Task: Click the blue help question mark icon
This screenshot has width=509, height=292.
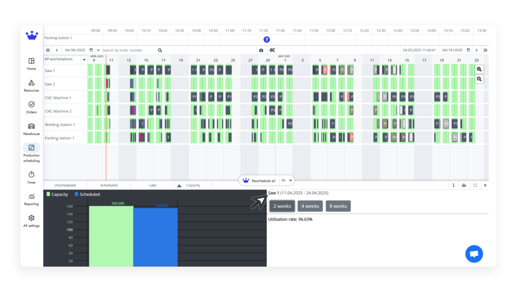Action: 266,40
